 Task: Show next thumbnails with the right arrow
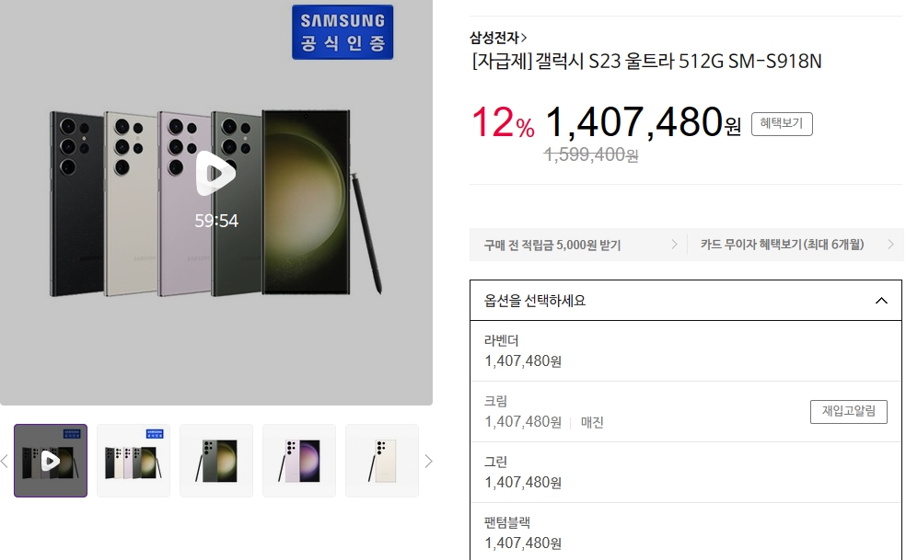coord(428,461)
